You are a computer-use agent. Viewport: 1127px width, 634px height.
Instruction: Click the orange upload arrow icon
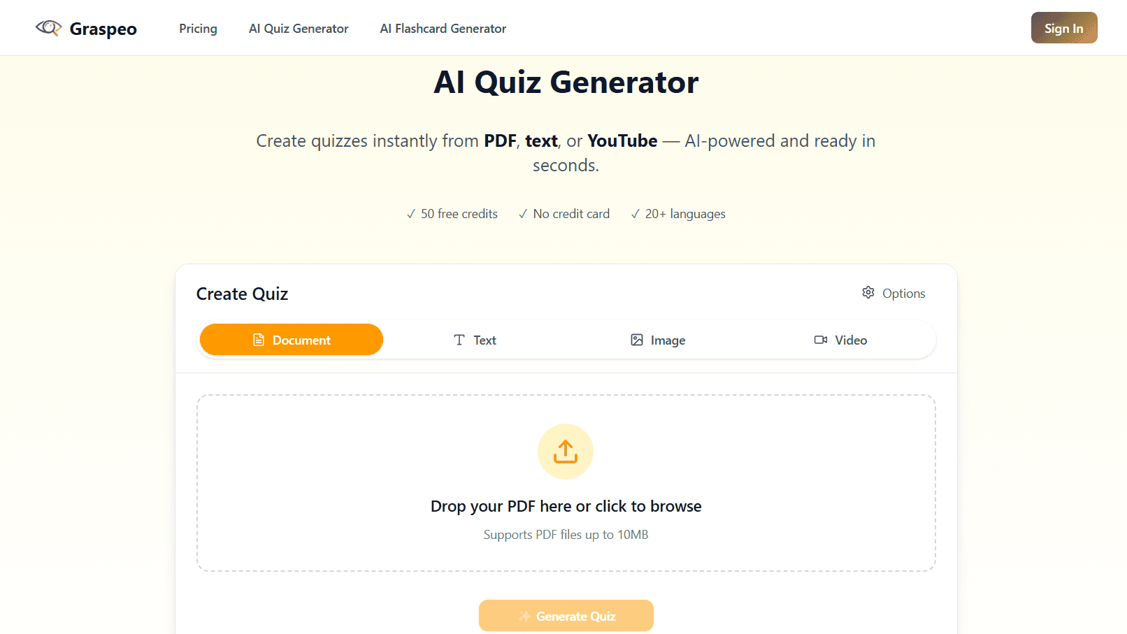click(566, 452)
